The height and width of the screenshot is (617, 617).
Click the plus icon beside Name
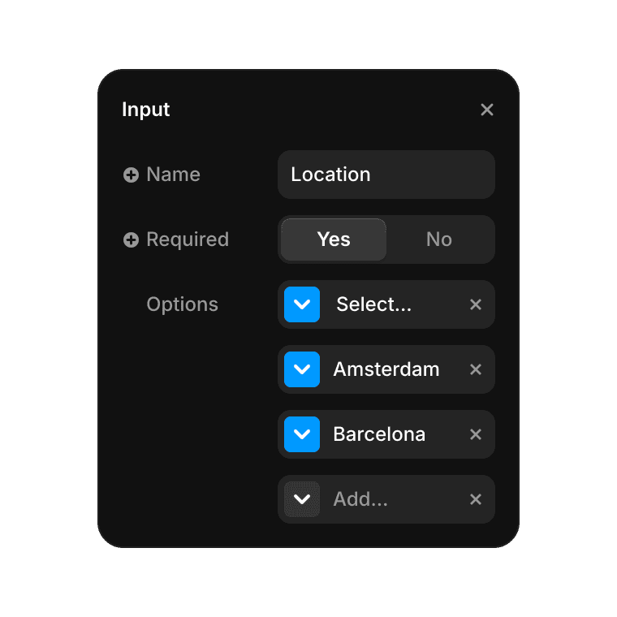[131, 175]
